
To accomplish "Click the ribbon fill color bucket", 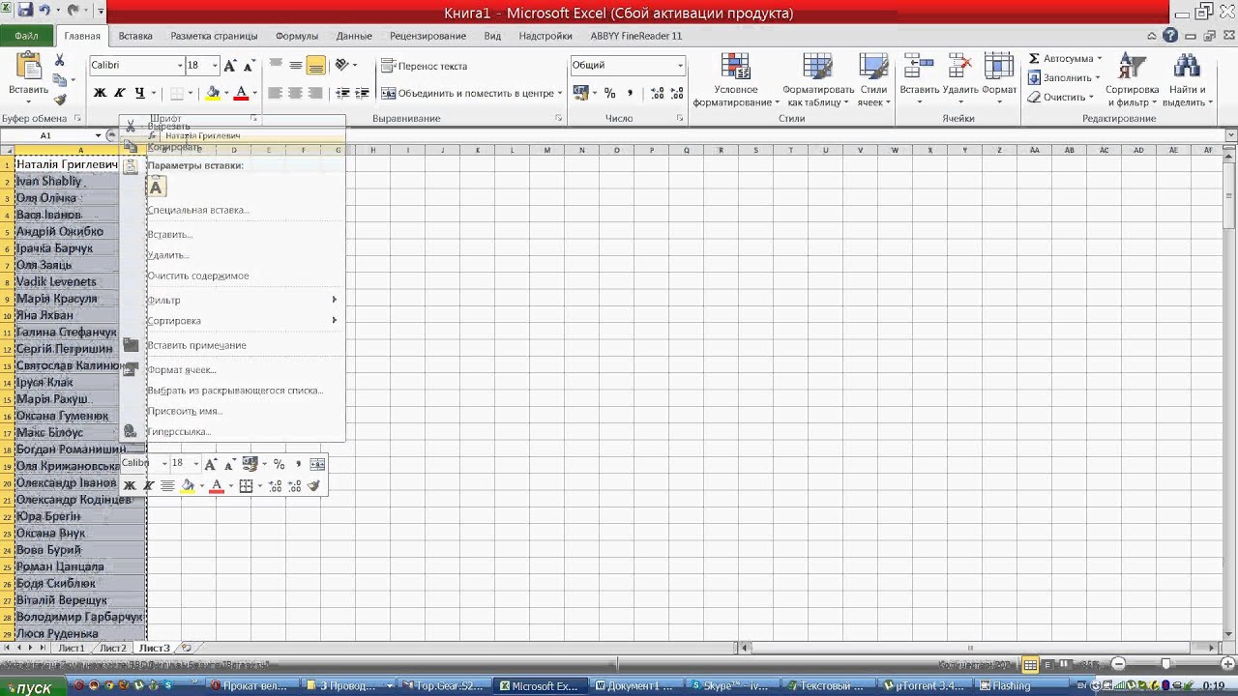I will [x=213, y=93].
